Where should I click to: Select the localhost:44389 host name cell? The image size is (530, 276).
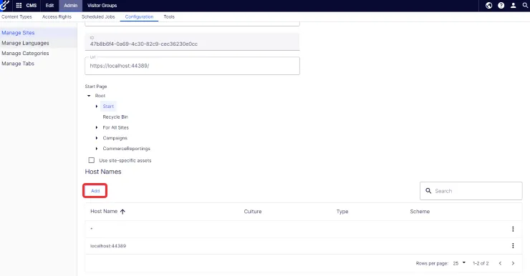click(108, 246)
